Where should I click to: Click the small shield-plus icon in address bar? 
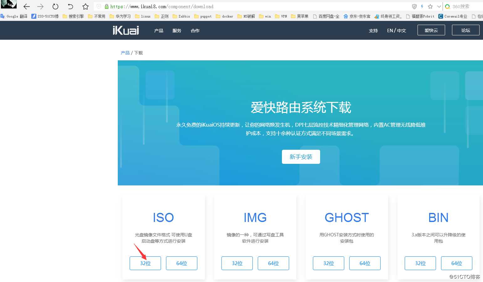(x=99, y=6)
